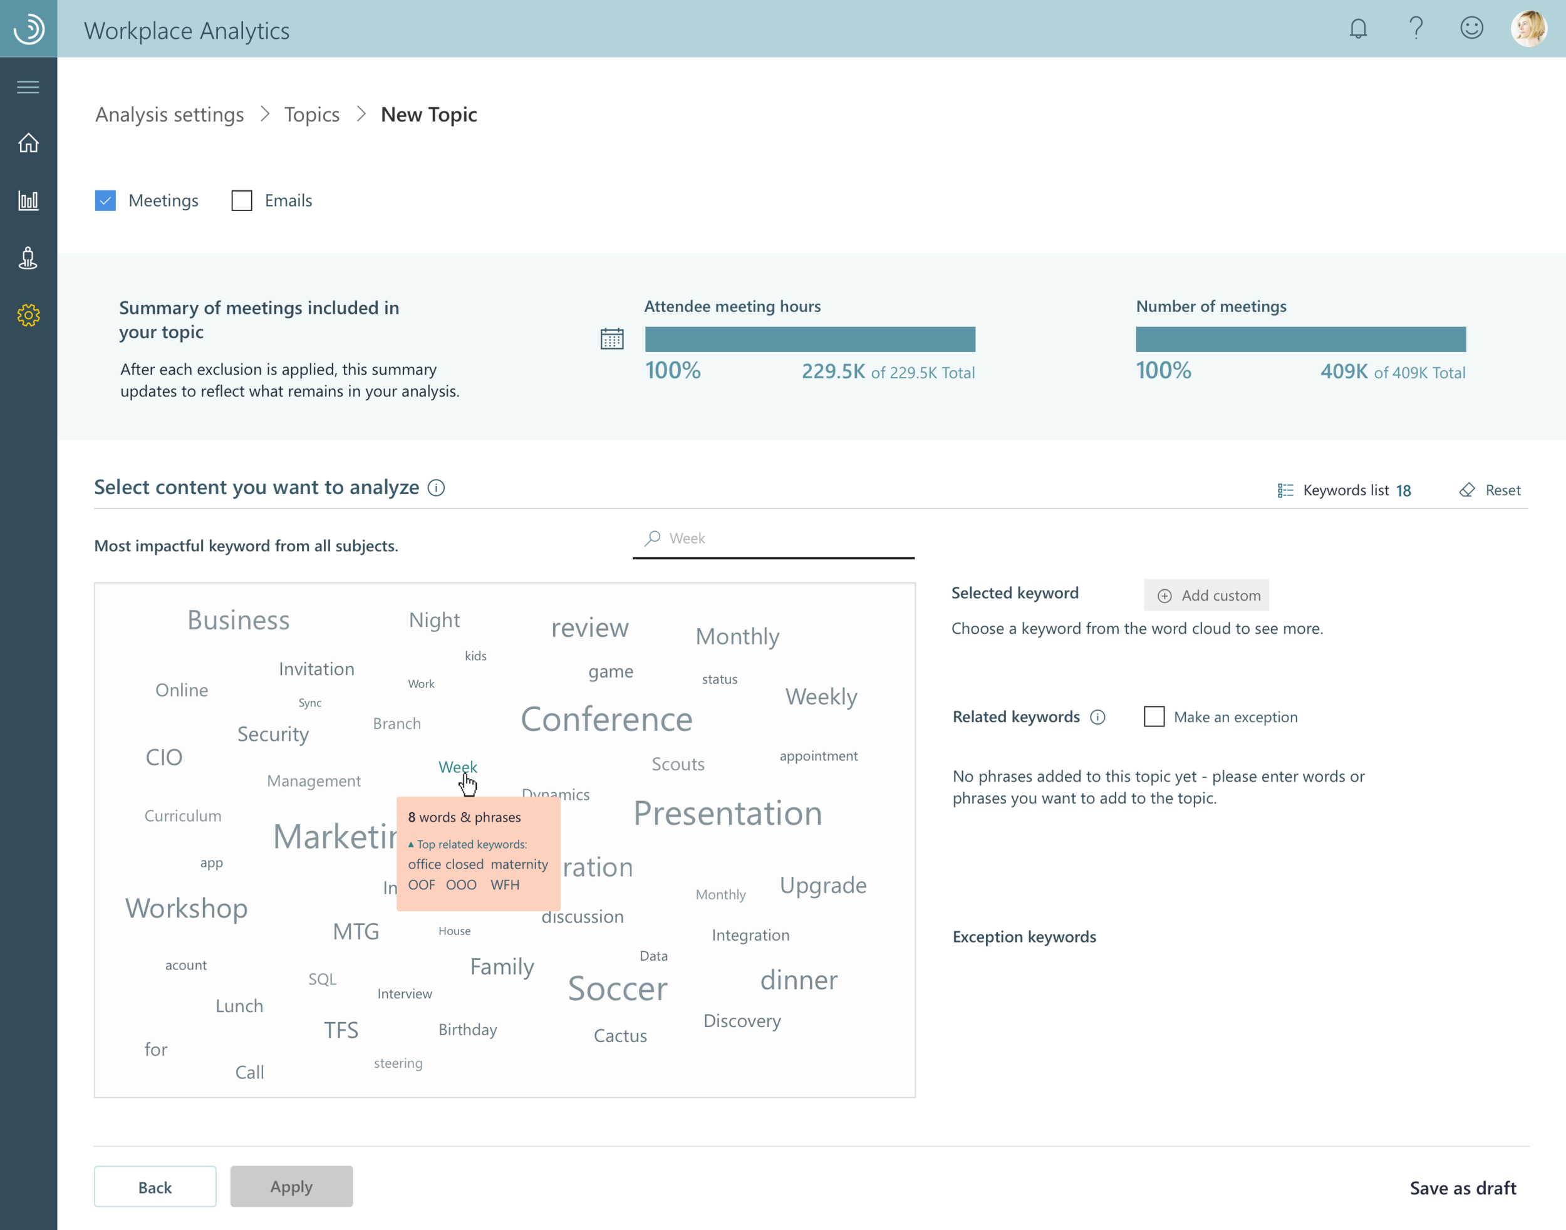Click the feedback smiley icon

point(1471,29)
